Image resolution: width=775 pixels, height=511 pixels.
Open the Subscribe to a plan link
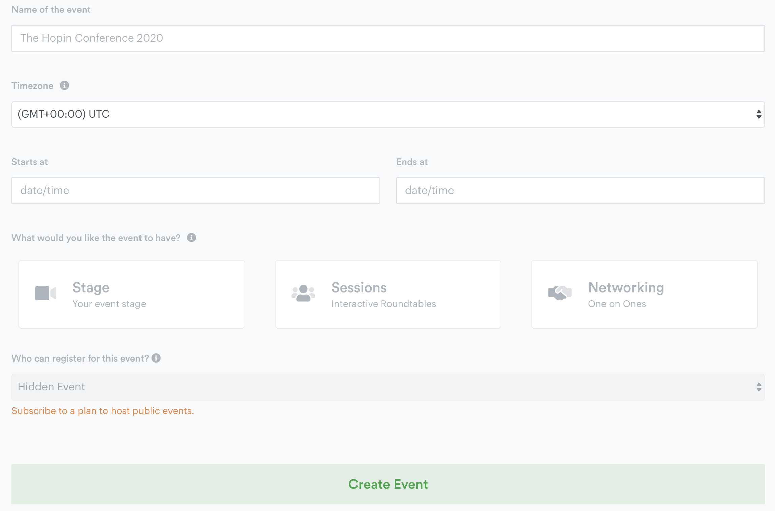[x=103, y=411]
